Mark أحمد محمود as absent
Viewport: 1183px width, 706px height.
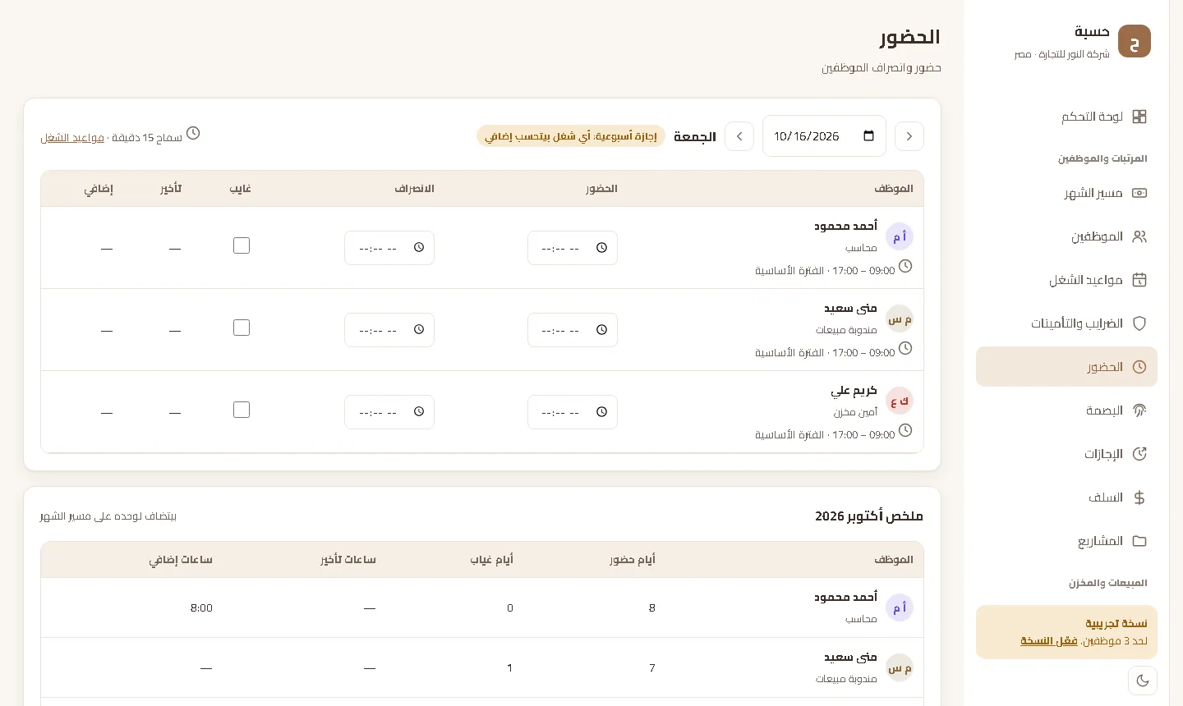coord(242,245)
